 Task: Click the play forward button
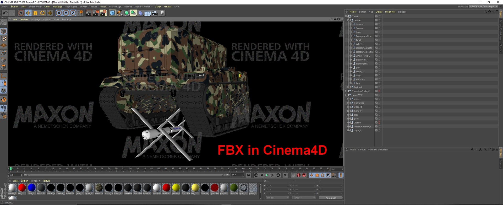pos(267,175)
